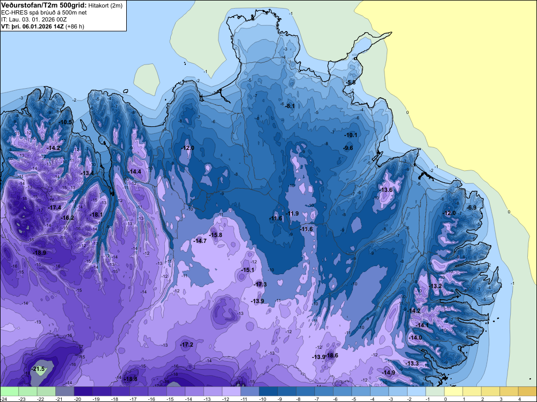Click the legend swatch labeled -6

click(x=342, y=391)
